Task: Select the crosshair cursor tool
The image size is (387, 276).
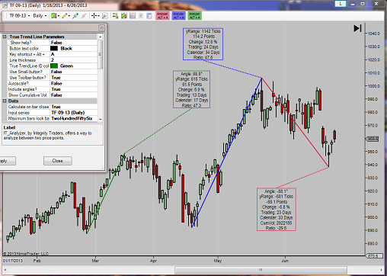Action: (x=94, y=16)
